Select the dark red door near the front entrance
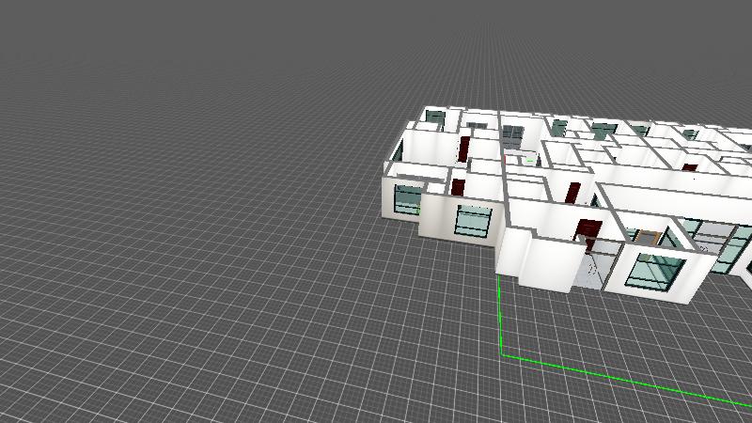752x423 pixels. coord(589,231)
